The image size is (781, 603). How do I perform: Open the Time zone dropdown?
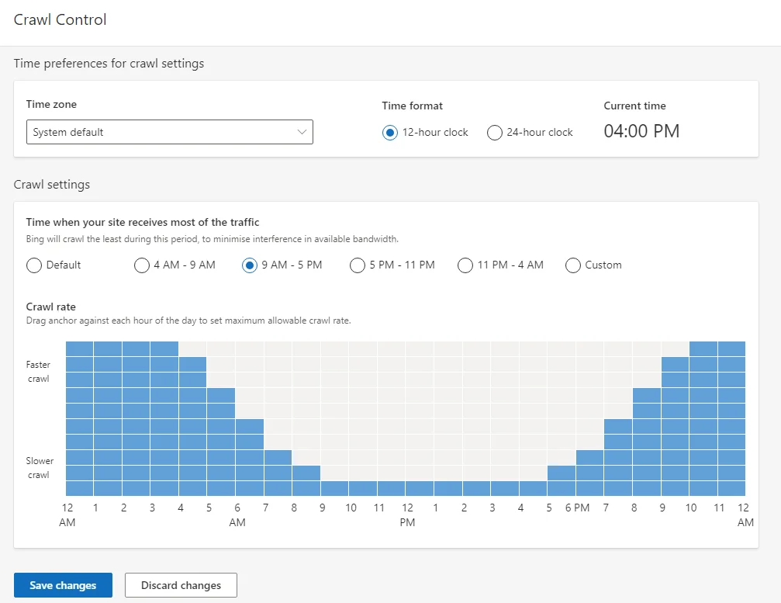point(302,132)
